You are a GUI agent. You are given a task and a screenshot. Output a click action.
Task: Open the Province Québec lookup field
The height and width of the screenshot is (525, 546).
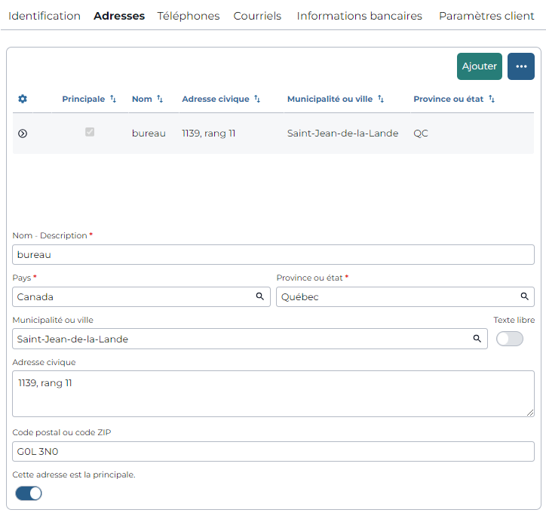(405, 296)
